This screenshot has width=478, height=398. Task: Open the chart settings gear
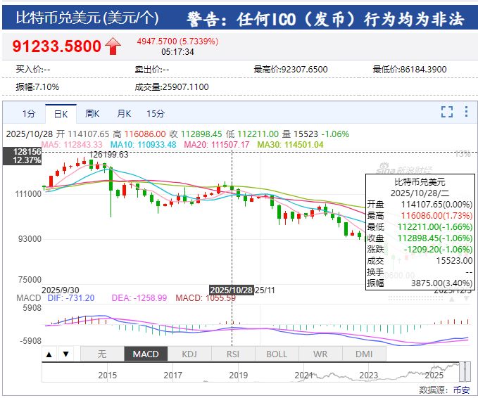(465, 113)
